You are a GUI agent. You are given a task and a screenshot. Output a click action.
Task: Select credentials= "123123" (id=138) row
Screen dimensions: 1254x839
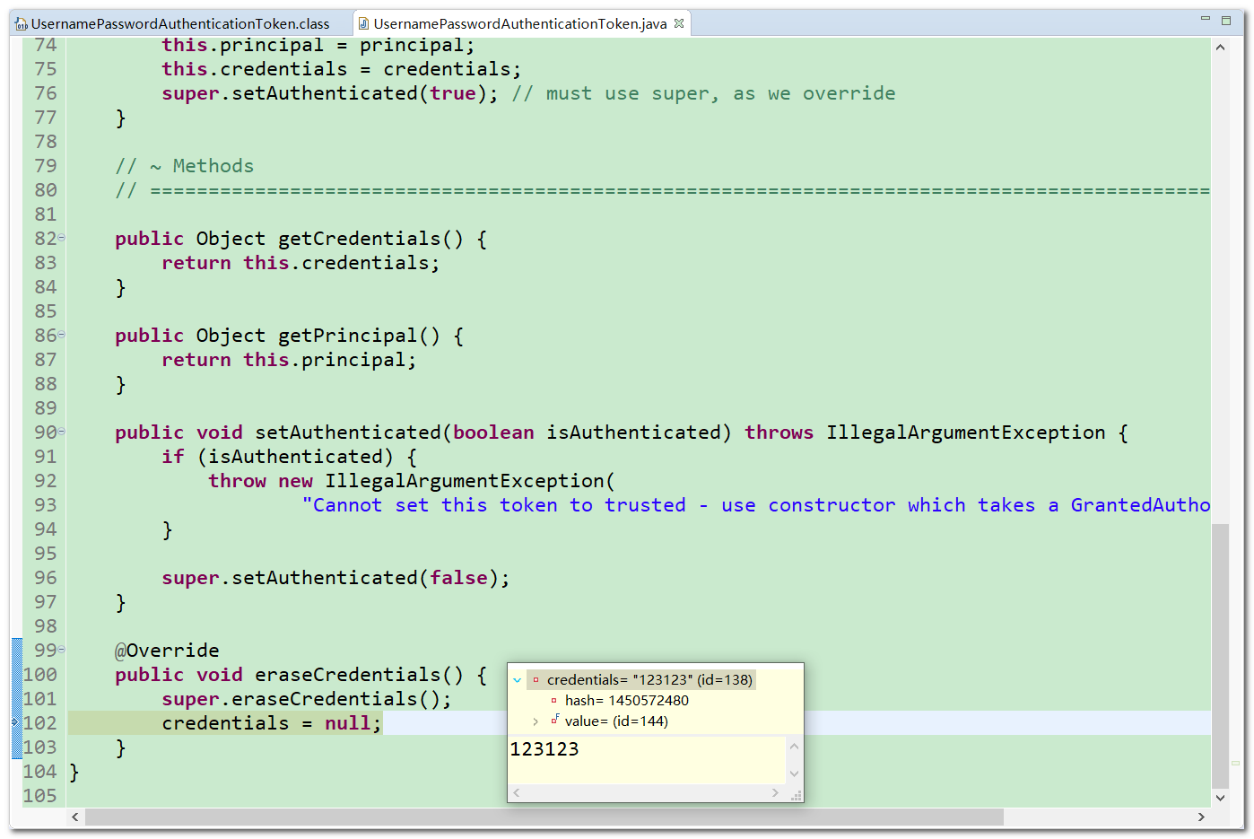pyautogui.click(x=641, y=679)
